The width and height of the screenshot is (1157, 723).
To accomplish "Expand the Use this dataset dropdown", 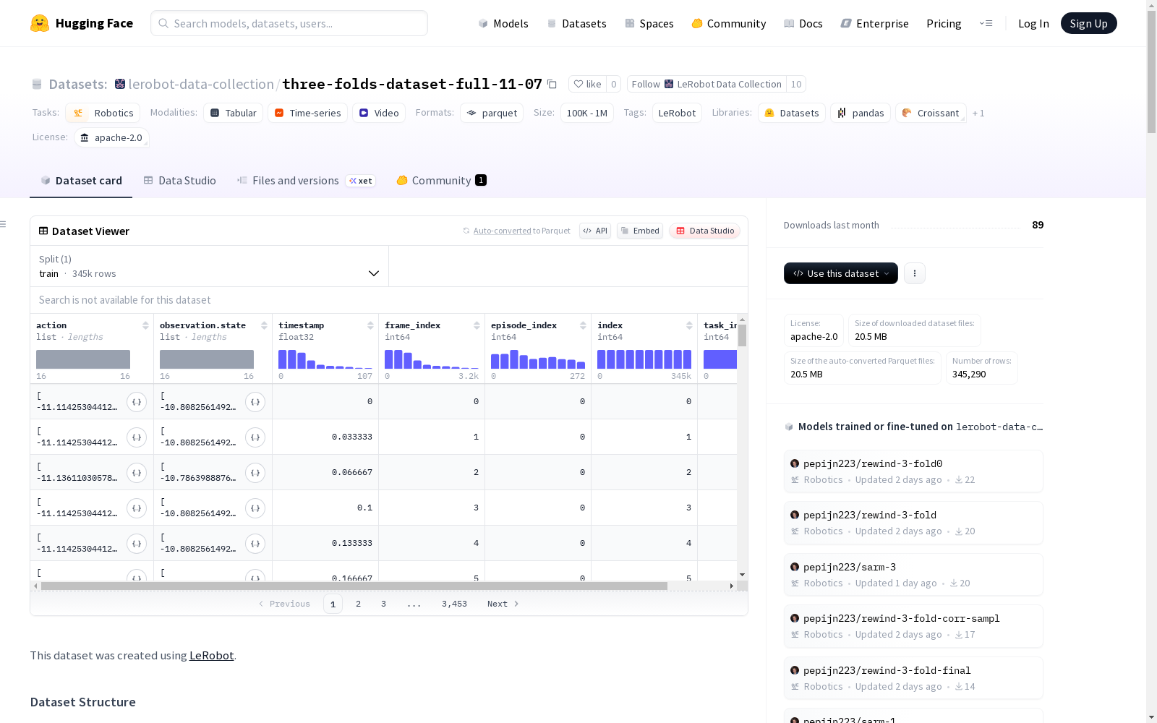I will tap(841, 273).
